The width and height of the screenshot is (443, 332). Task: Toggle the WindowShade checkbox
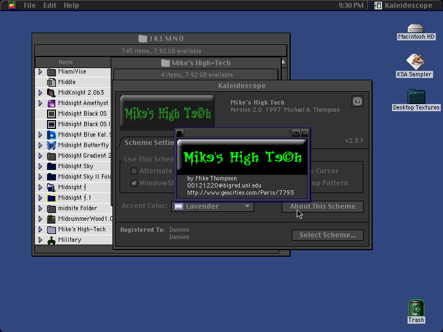(134, 183)
